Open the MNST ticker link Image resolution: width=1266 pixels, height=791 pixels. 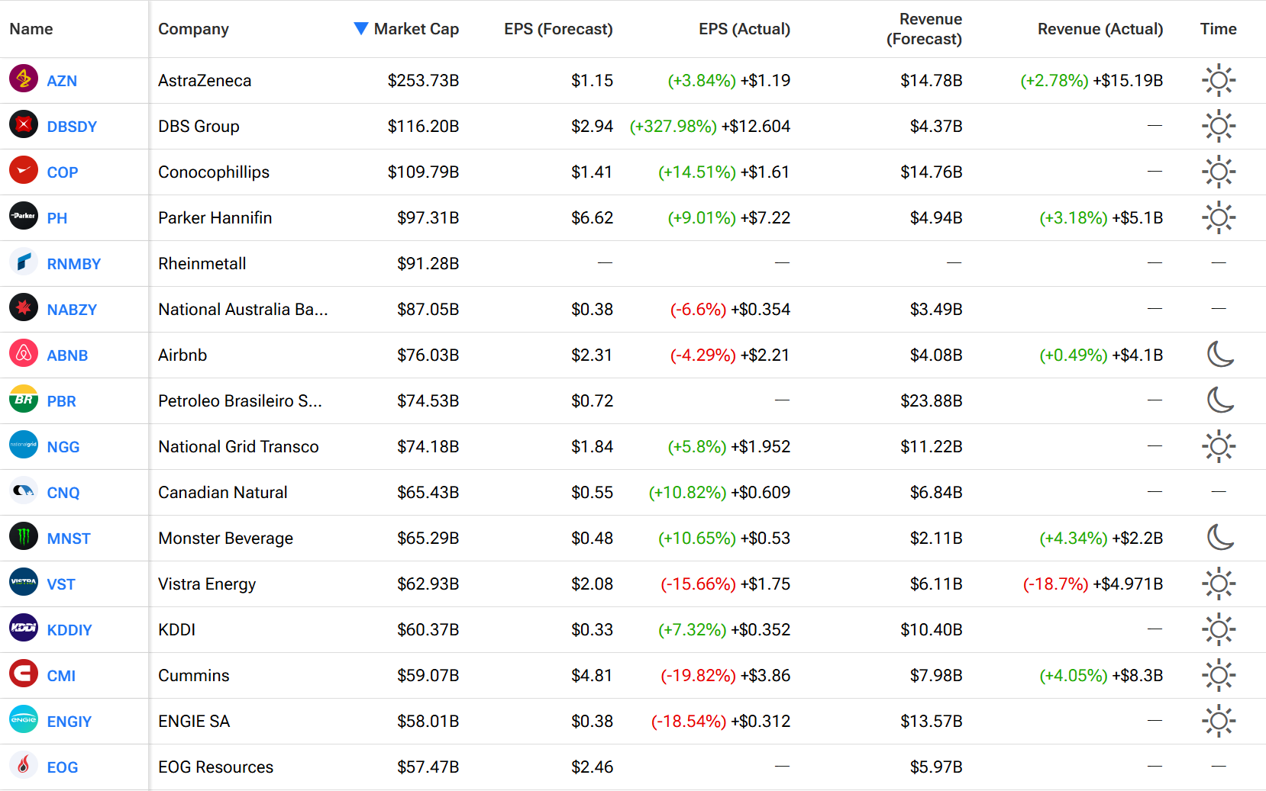click(x=69, y=539)
